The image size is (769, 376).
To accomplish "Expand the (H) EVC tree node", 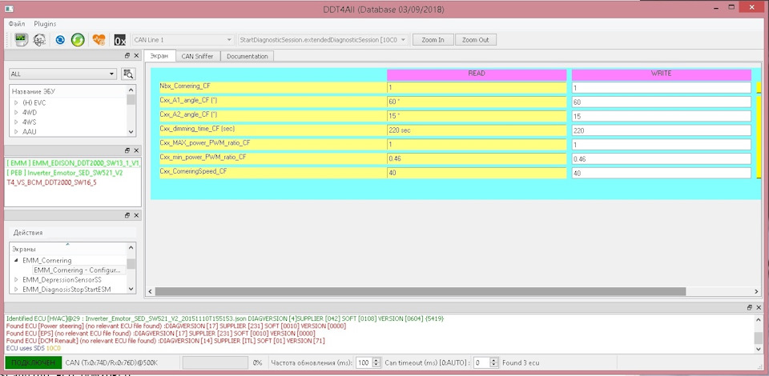I will point(16,103).
